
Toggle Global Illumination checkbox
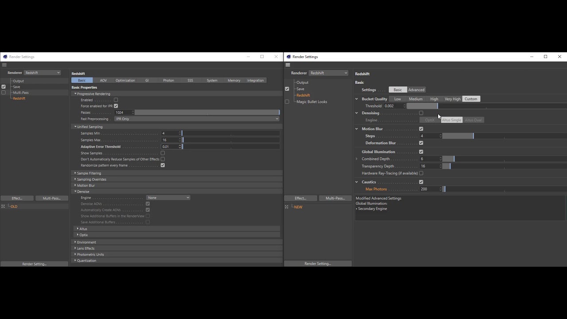(421, 152)
